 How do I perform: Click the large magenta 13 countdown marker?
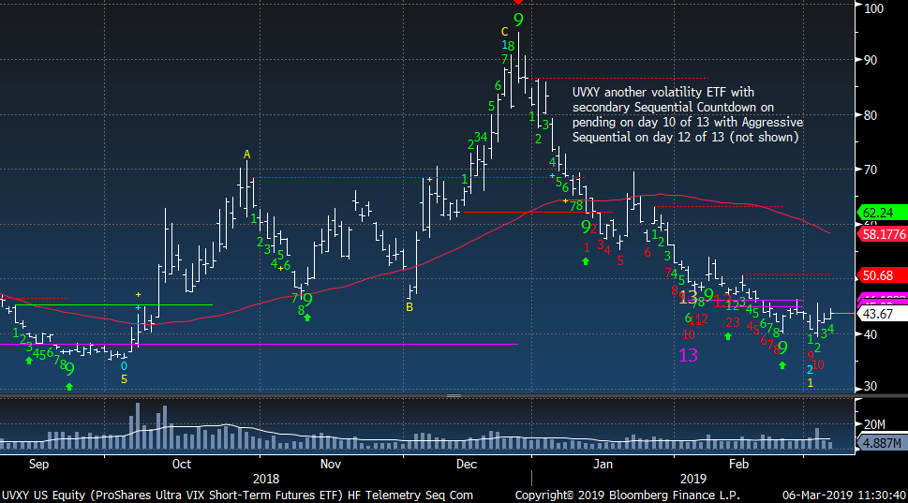point(688,355)
